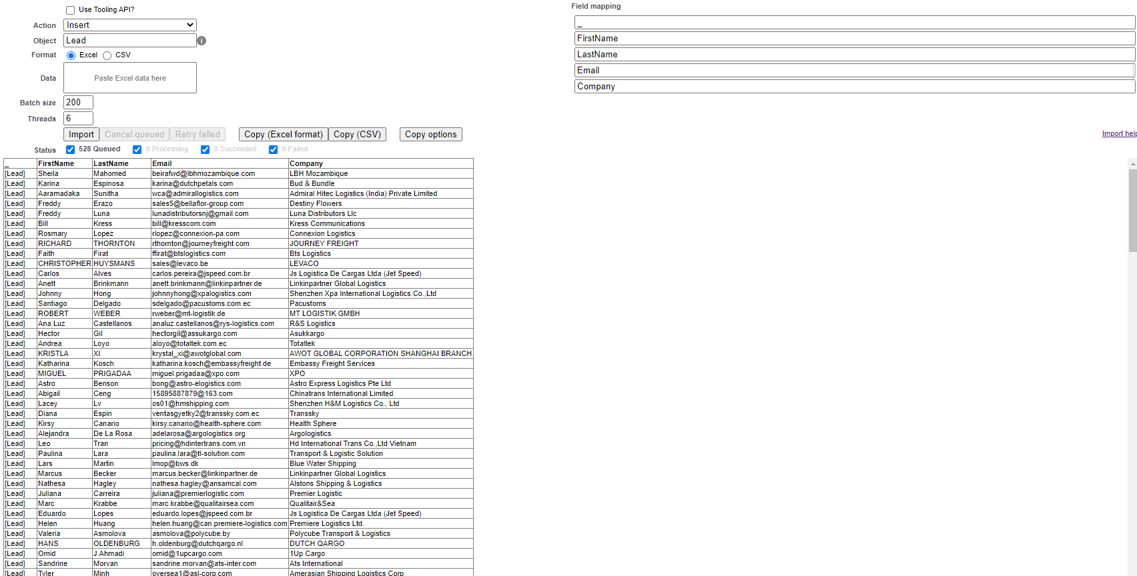
Task: Toggle the 0 Succeeded status checkbox
Action: coord(205,149)
